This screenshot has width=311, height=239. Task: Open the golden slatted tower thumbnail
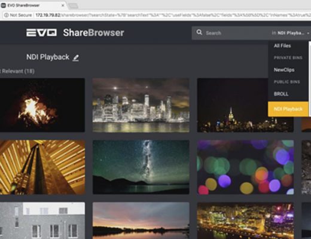point(42,167)
